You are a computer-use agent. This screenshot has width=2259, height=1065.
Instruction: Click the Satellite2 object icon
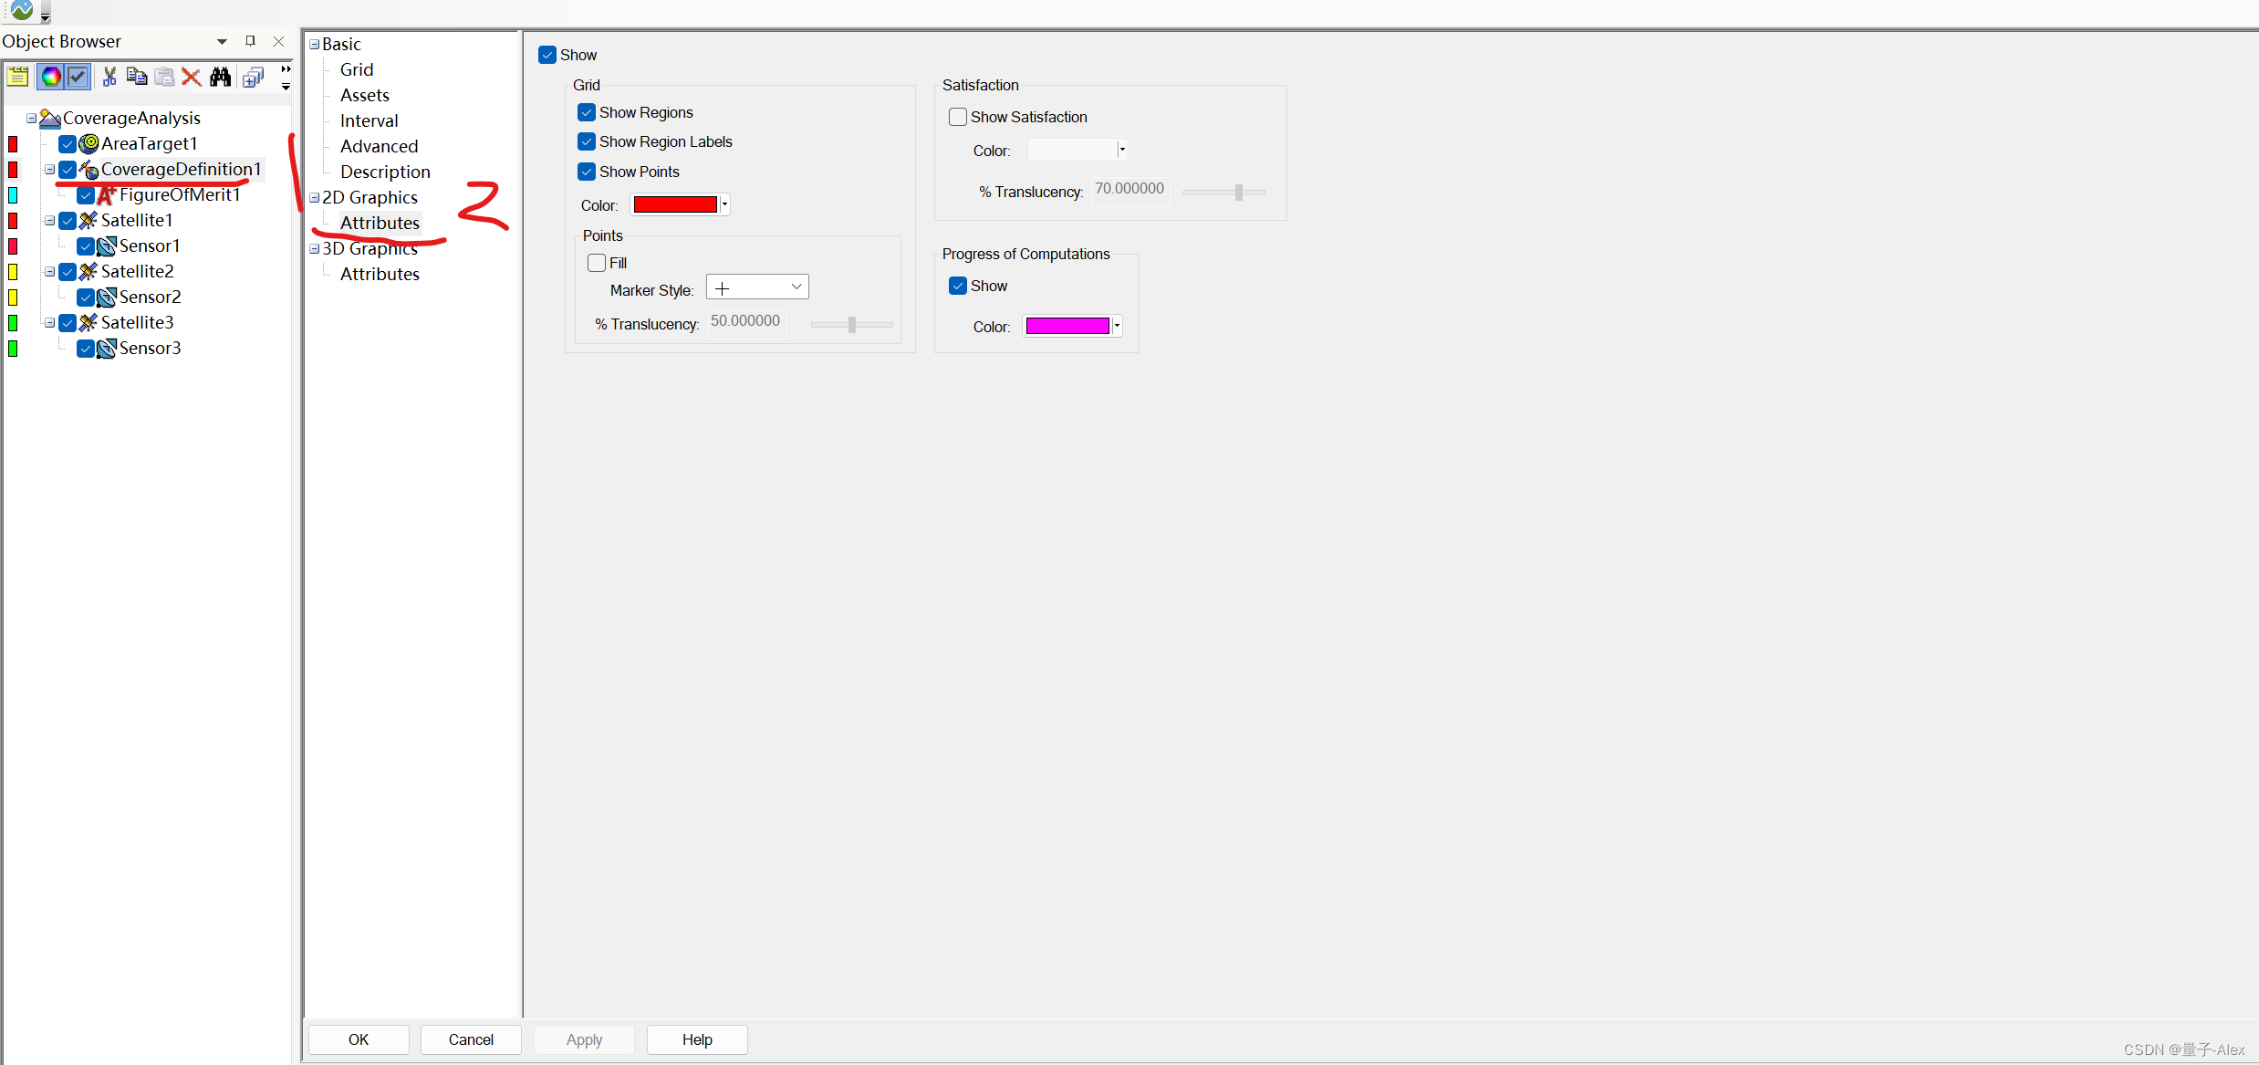pyautogui.click(x=88, y=271)
